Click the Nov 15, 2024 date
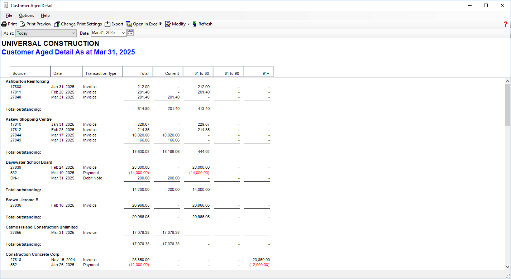Screen dimensions: 511x279 pos(63,260)
